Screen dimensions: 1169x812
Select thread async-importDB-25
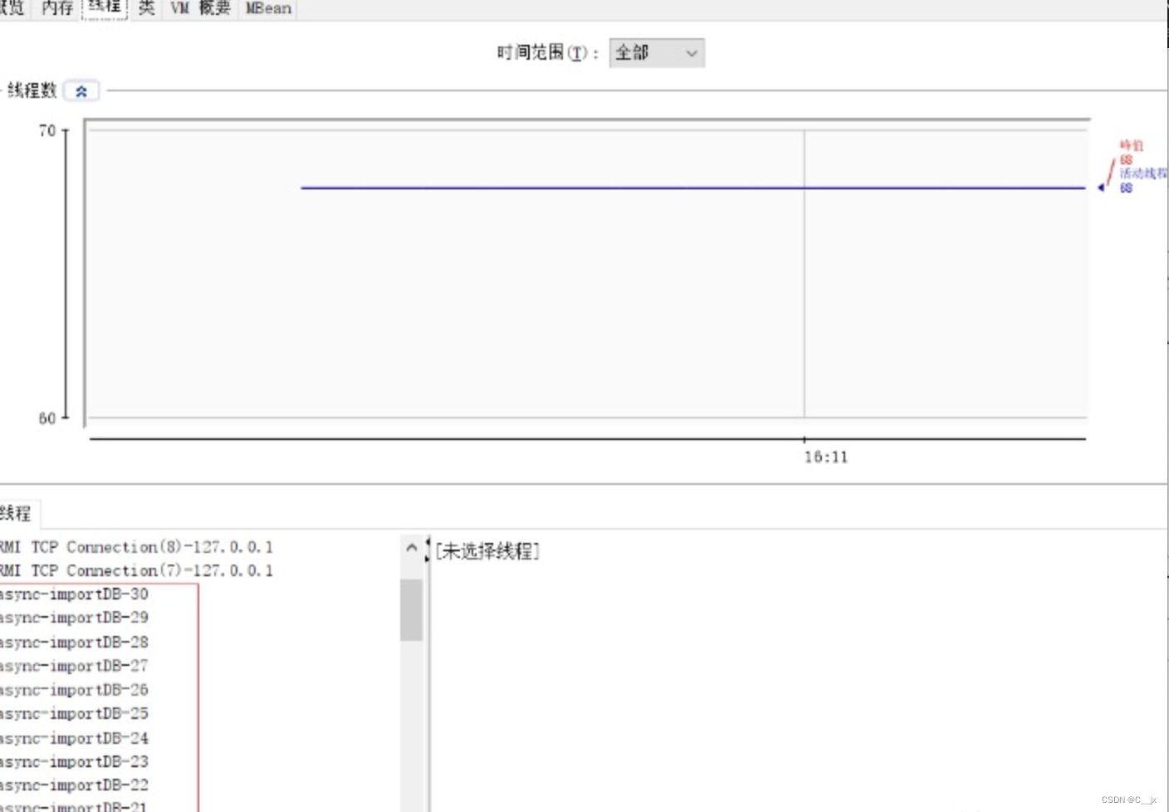74,713
